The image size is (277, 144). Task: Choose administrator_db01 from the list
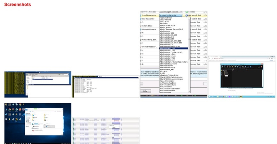[x=167, y=54]
